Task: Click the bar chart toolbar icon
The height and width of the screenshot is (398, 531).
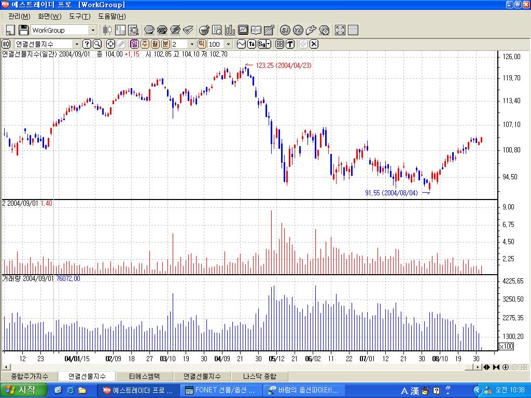Action: pyautogui.click(x=229, y=30)
